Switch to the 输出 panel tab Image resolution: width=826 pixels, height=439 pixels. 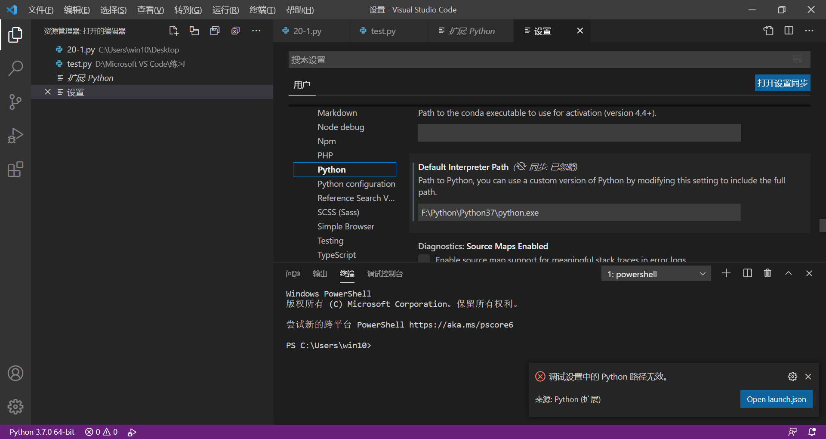(320, 274)
